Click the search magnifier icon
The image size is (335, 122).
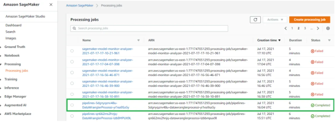pos(74,28)
